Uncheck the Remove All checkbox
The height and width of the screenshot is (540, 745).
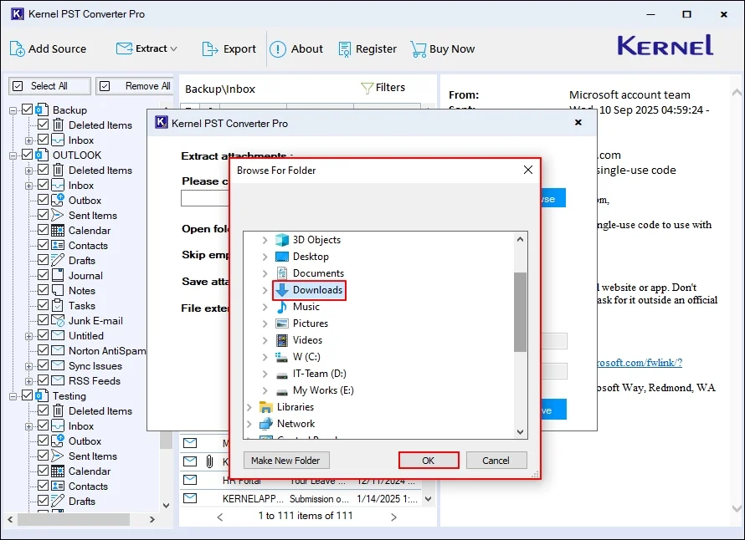pyautogui.click(x=105, y=85)
